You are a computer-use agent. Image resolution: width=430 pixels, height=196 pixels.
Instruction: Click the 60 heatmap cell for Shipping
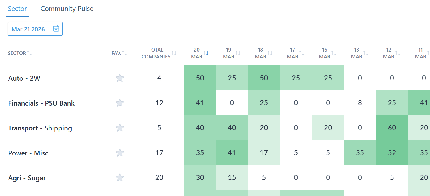pos(392,128)
